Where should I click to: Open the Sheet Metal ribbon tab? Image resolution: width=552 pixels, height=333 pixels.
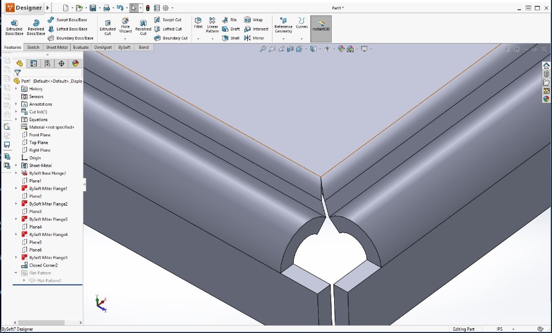(x=57, y=47)
